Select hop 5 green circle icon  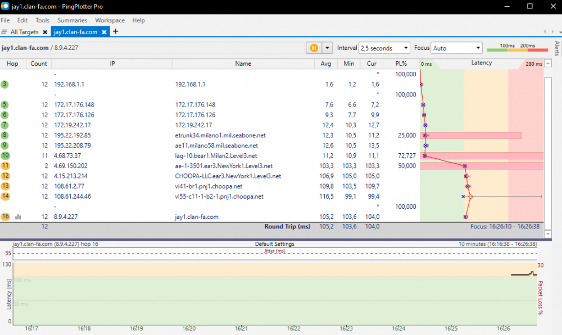click(x=4, y=105)
